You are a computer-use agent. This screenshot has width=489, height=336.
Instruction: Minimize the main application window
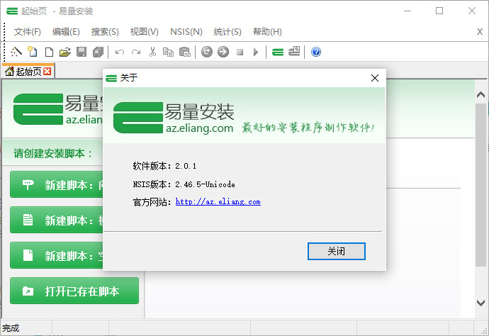407,11
